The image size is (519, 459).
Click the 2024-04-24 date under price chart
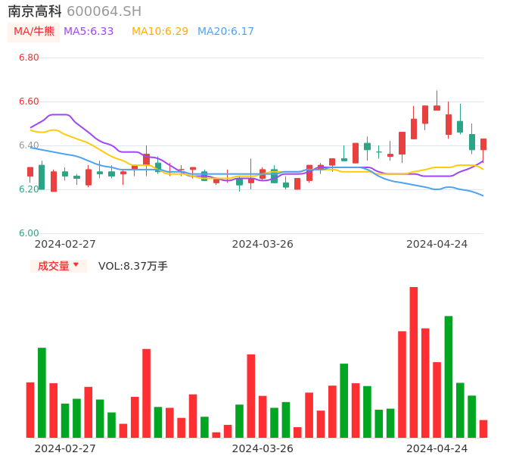pyautogui.click(x=437, y=244)
